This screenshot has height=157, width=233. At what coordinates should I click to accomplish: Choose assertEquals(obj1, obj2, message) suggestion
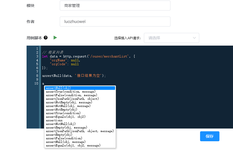click(x=80, y=146)
